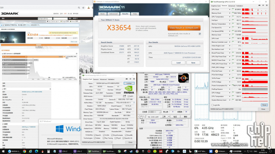Click the Ryzen logo in CPU-Z
Image resolution: width=275 pixels, height=154 pixels.
(184, 78)
